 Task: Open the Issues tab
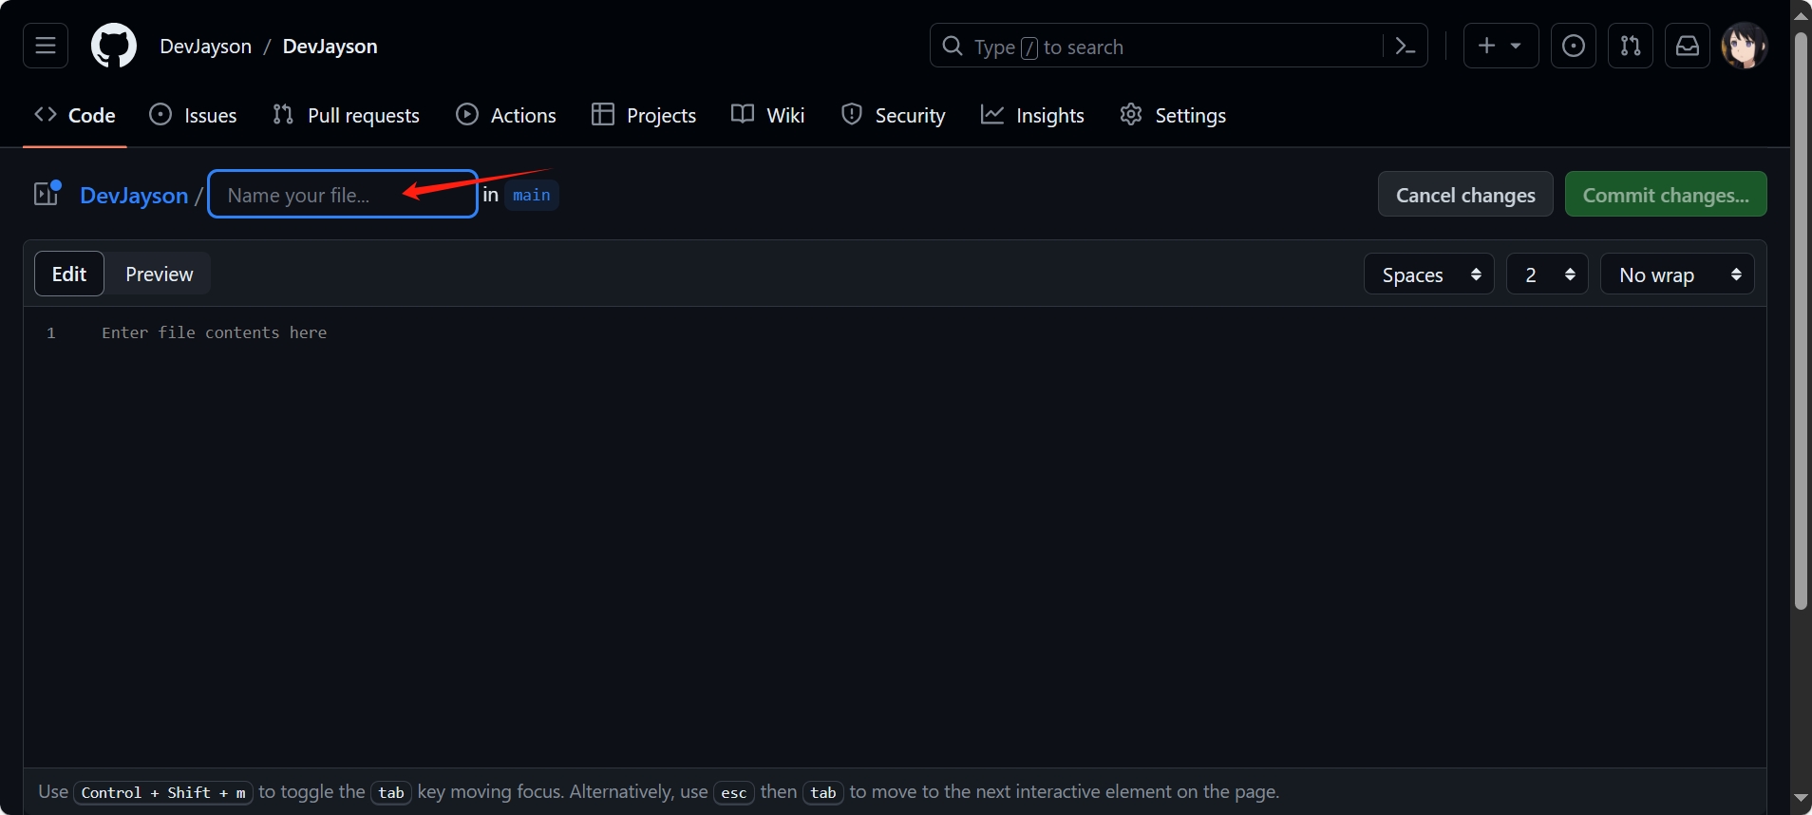[x=194, y=115]
